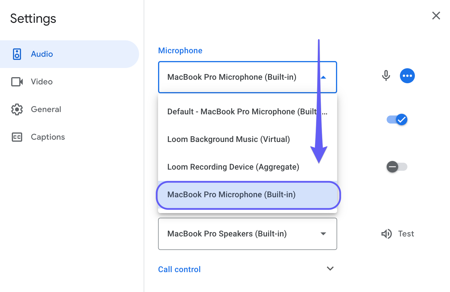
Task: Close the Settings dialog with X
Action: point(436,16)
